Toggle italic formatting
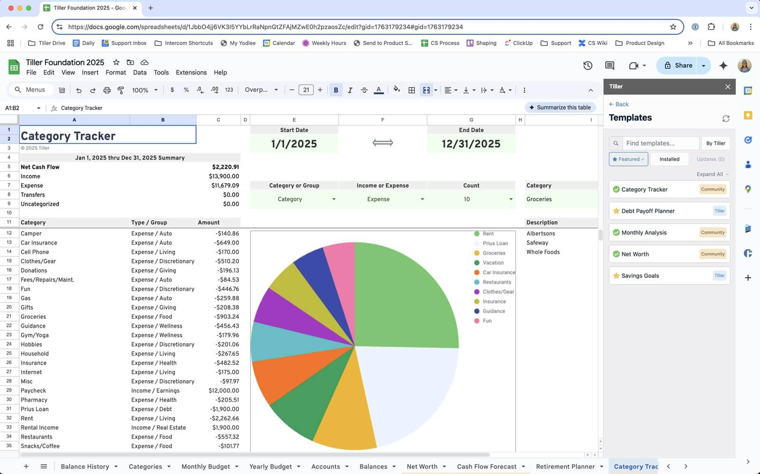760x474 pixels. 350,90
